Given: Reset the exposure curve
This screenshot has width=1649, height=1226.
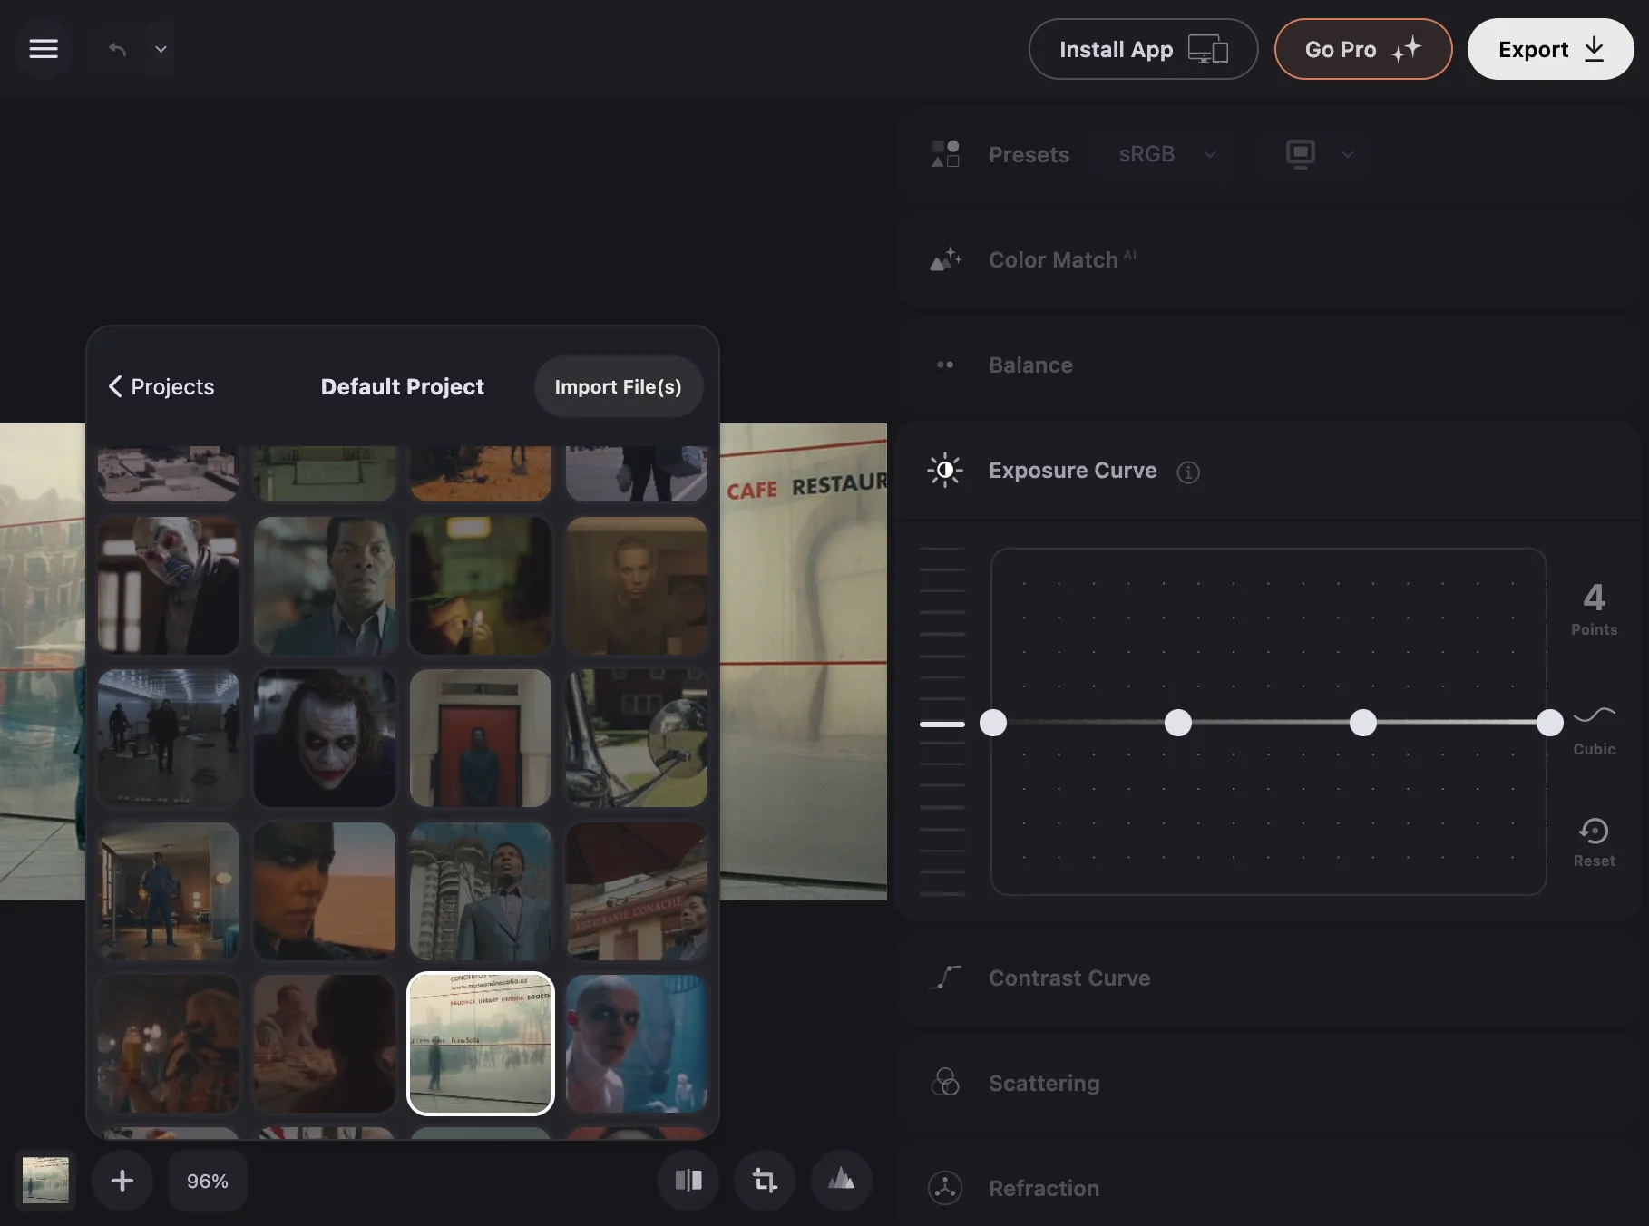Looking at the screenshot, I should (1594, 842).
